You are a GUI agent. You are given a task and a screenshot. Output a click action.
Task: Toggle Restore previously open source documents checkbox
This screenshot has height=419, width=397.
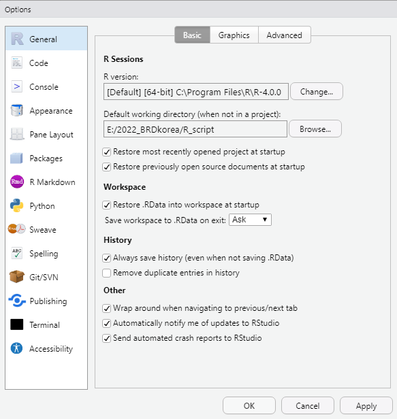click(x=107, y=167)
